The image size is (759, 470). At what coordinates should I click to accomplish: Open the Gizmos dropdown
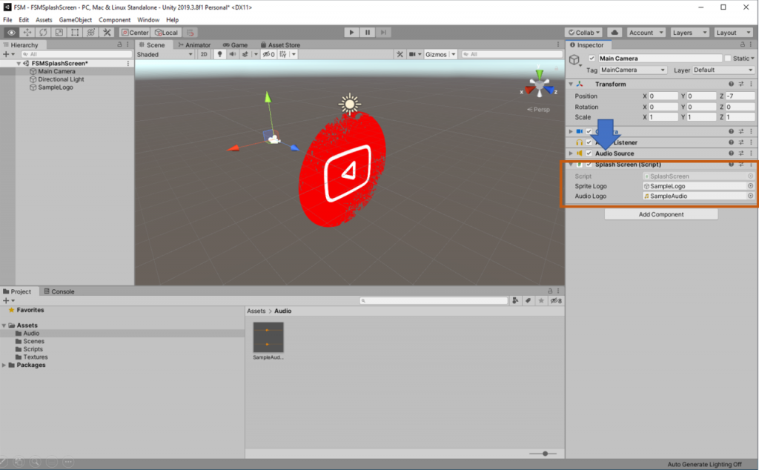coord(440,54)
